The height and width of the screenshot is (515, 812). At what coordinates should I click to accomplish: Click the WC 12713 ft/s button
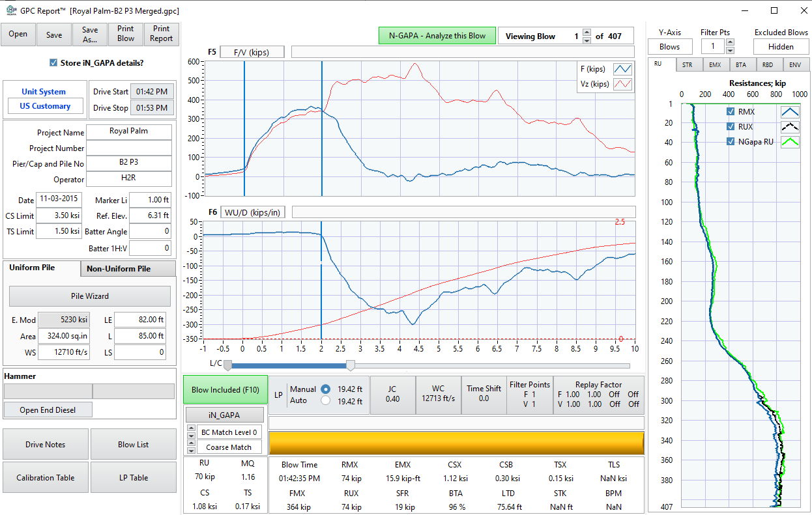pyautogui.click(x=438, y=395)
